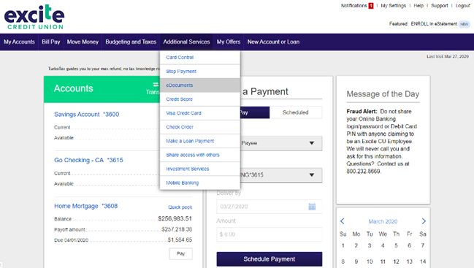This screenshot has height=268, width=474.
Task: Expand the pay-from account dropdown
Action: coord(281,175)
